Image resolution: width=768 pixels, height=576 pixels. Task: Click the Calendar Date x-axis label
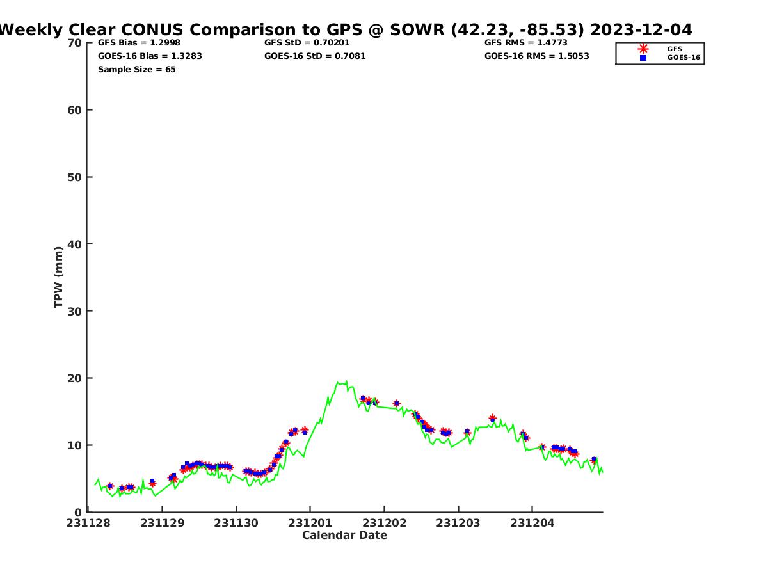click(x=344, y=535)
